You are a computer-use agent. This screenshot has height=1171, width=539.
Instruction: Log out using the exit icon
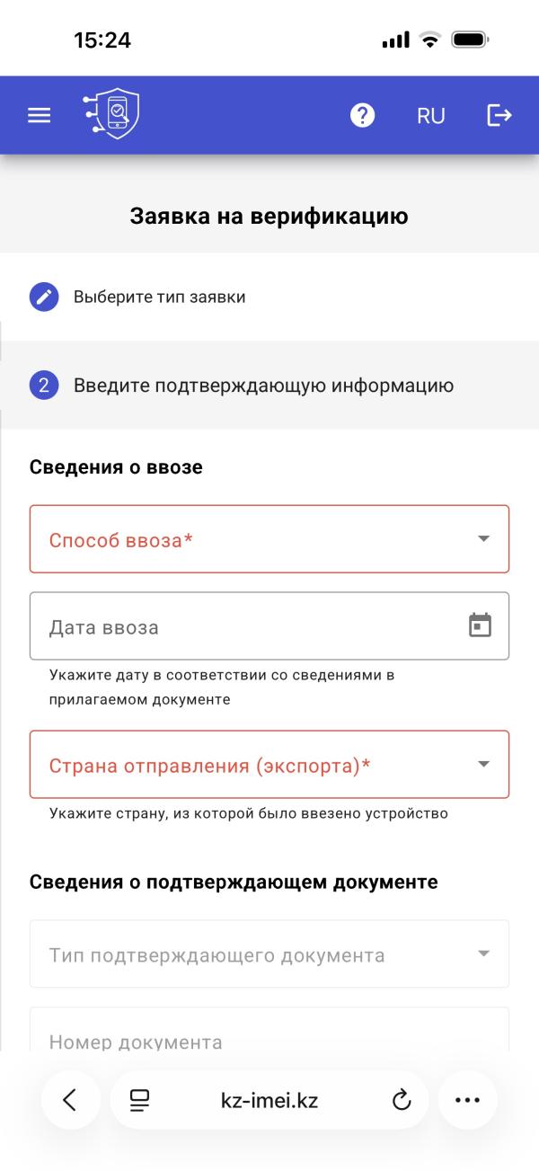500,115
